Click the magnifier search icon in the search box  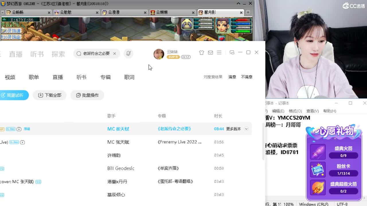[x=79, y=54]
